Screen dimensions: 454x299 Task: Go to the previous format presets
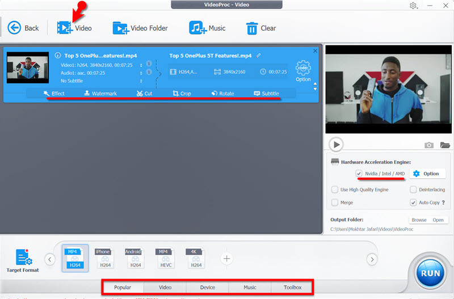click(x=50, y=259)
